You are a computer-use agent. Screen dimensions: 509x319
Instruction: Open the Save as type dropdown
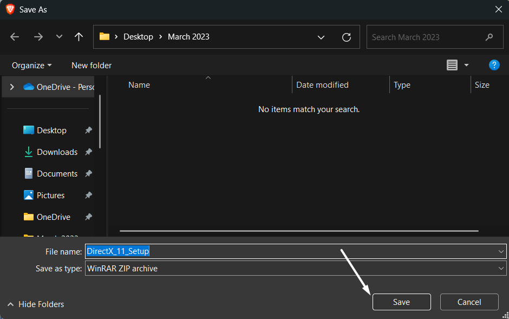point(501,268)
